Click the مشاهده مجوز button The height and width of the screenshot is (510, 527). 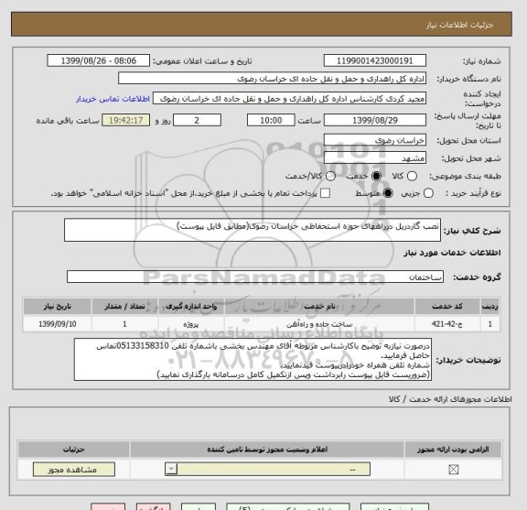tap(74, 470)
